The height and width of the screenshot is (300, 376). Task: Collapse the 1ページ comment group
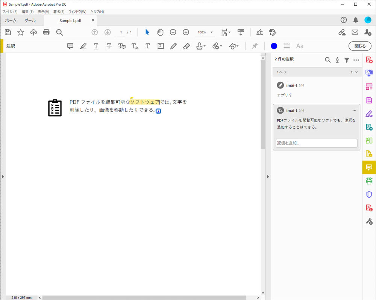pyautogui.click(x=356, y=72)
